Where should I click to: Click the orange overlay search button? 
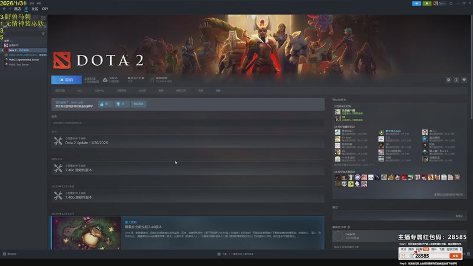[455, 256]
